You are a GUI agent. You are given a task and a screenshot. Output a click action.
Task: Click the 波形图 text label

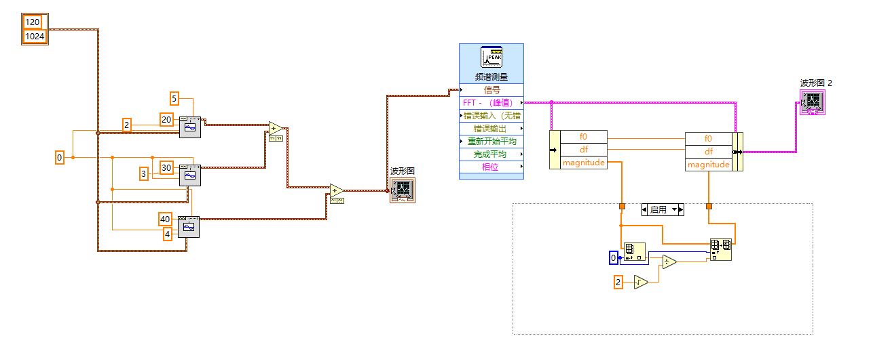click(402, 171)
